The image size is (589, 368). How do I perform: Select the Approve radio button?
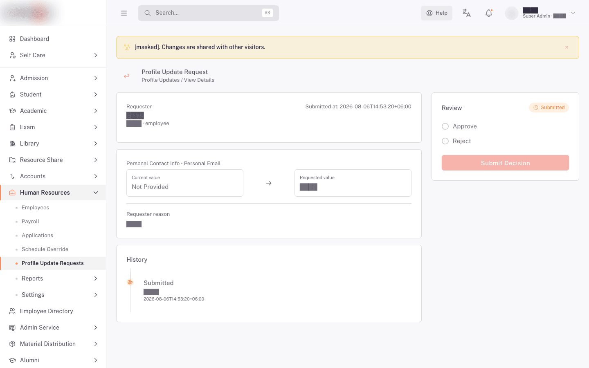pos(445,126)
